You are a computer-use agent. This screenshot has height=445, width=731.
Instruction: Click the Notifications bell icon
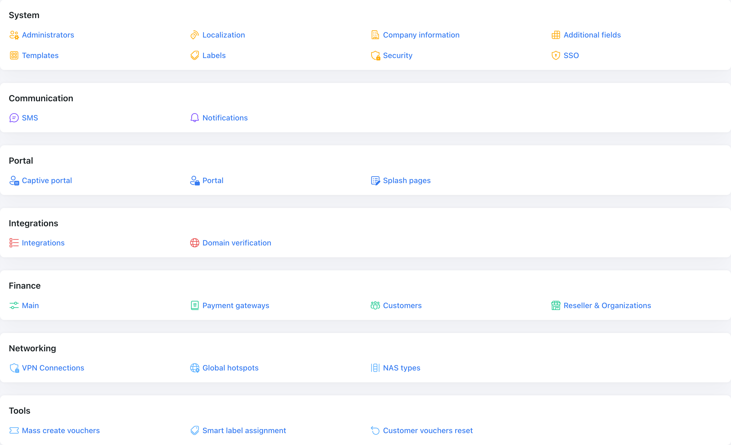(x=195, y=118)
